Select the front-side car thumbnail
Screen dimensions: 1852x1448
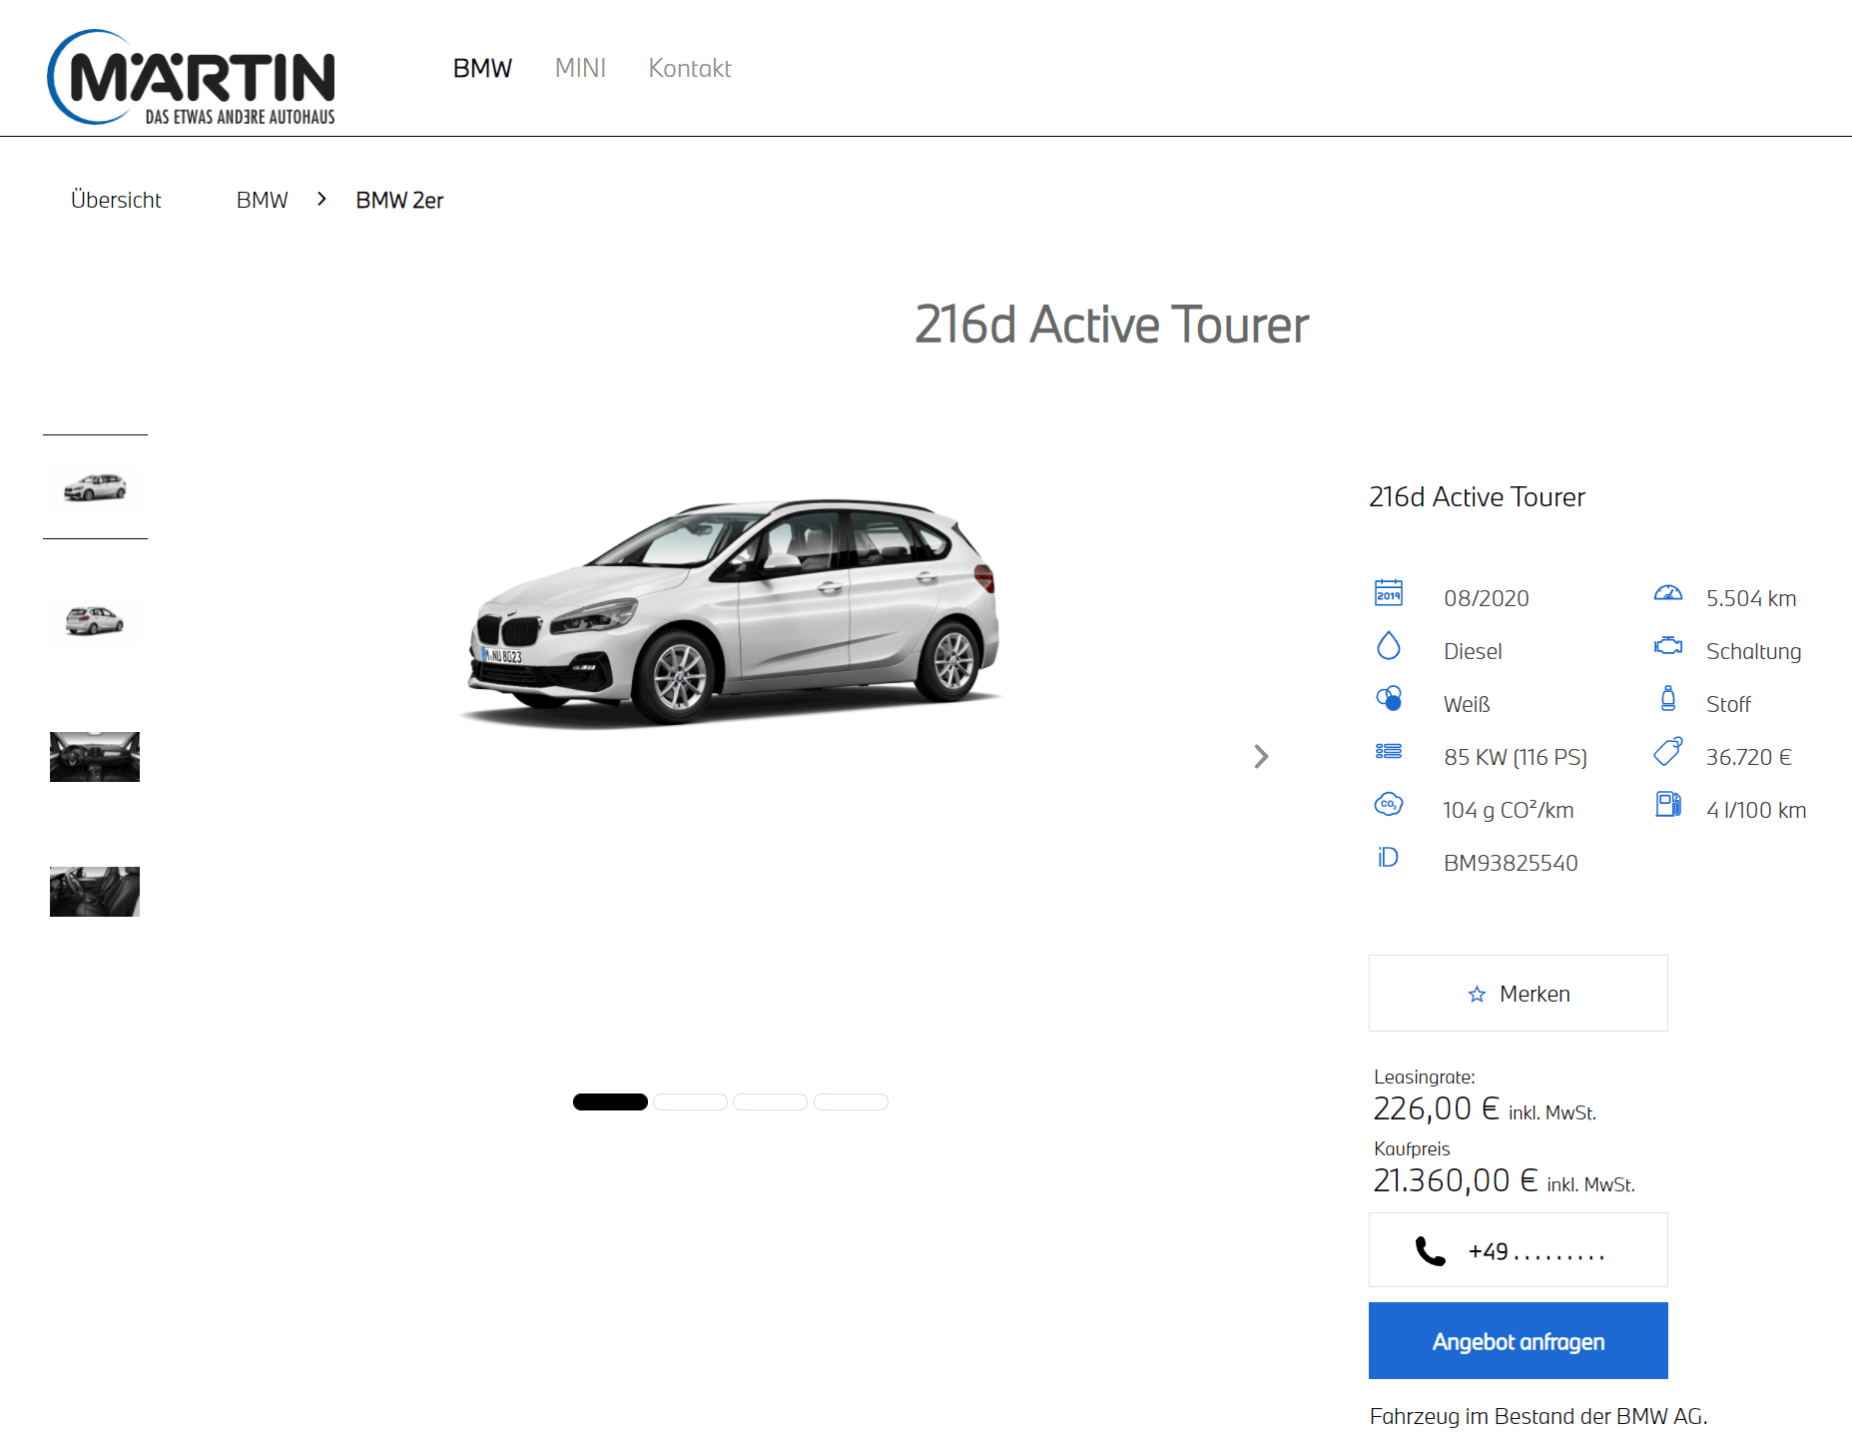pos(95,487)
